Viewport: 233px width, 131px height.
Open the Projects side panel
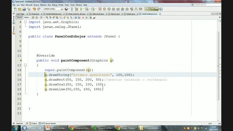click(x=14, y=30)
